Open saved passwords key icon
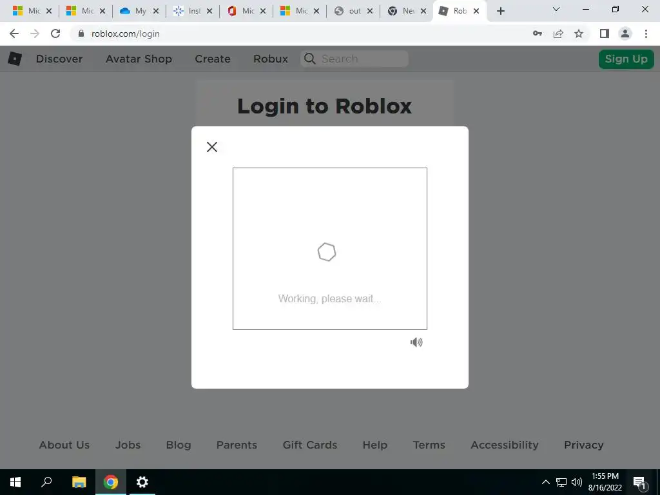Screen dimensions: 660x495 tap(538, 34)
